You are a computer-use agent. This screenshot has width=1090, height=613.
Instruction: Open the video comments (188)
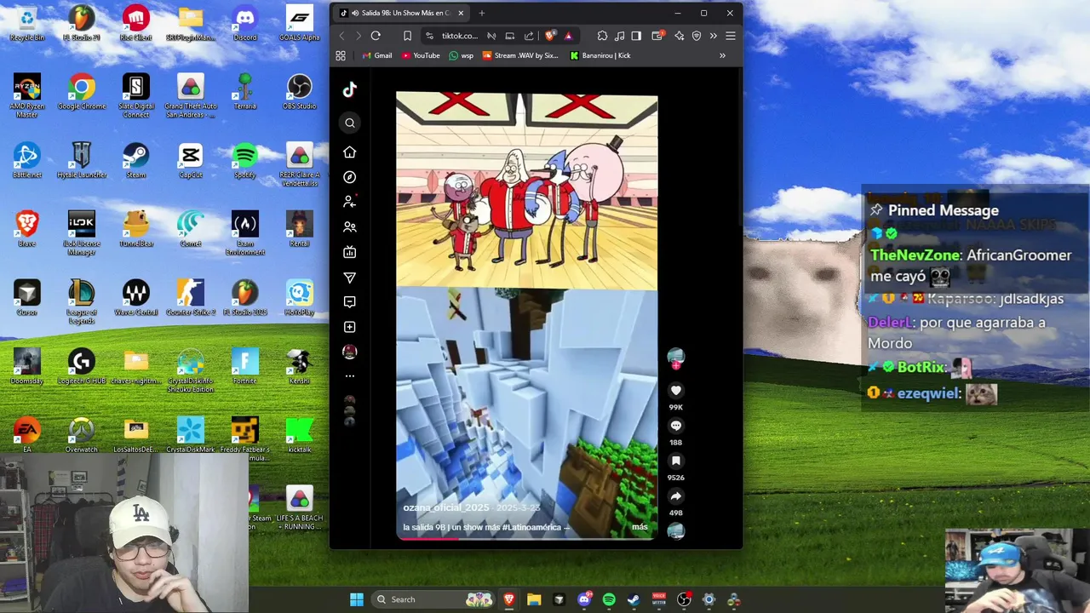676,426
